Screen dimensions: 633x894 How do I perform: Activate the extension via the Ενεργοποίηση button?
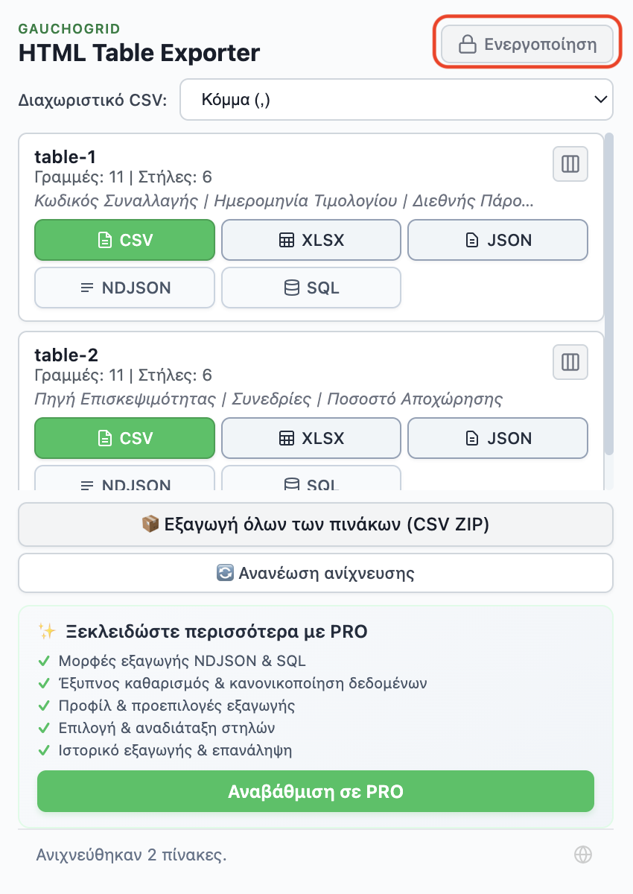[527, 44]
